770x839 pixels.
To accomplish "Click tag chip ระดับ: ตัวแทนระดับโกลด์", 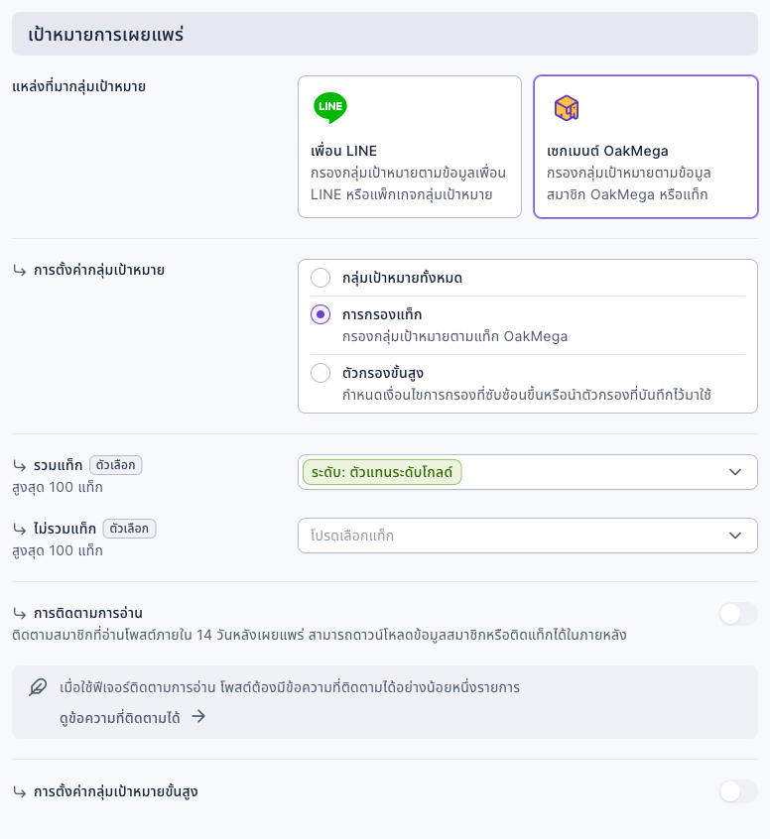I will (382, 472).
